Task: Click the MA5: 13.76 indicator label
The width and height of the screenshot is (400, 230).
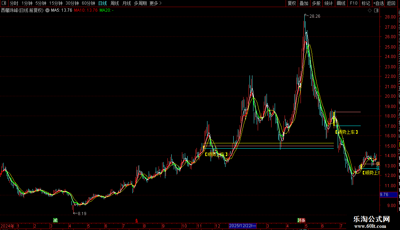Action: (62, 10)
